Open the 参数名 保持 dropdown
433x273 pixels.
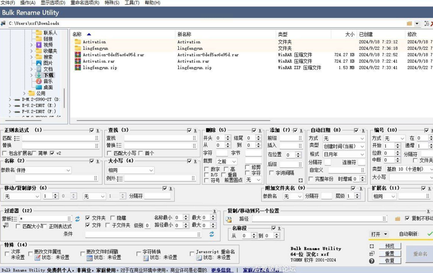(x=43, y=170)
